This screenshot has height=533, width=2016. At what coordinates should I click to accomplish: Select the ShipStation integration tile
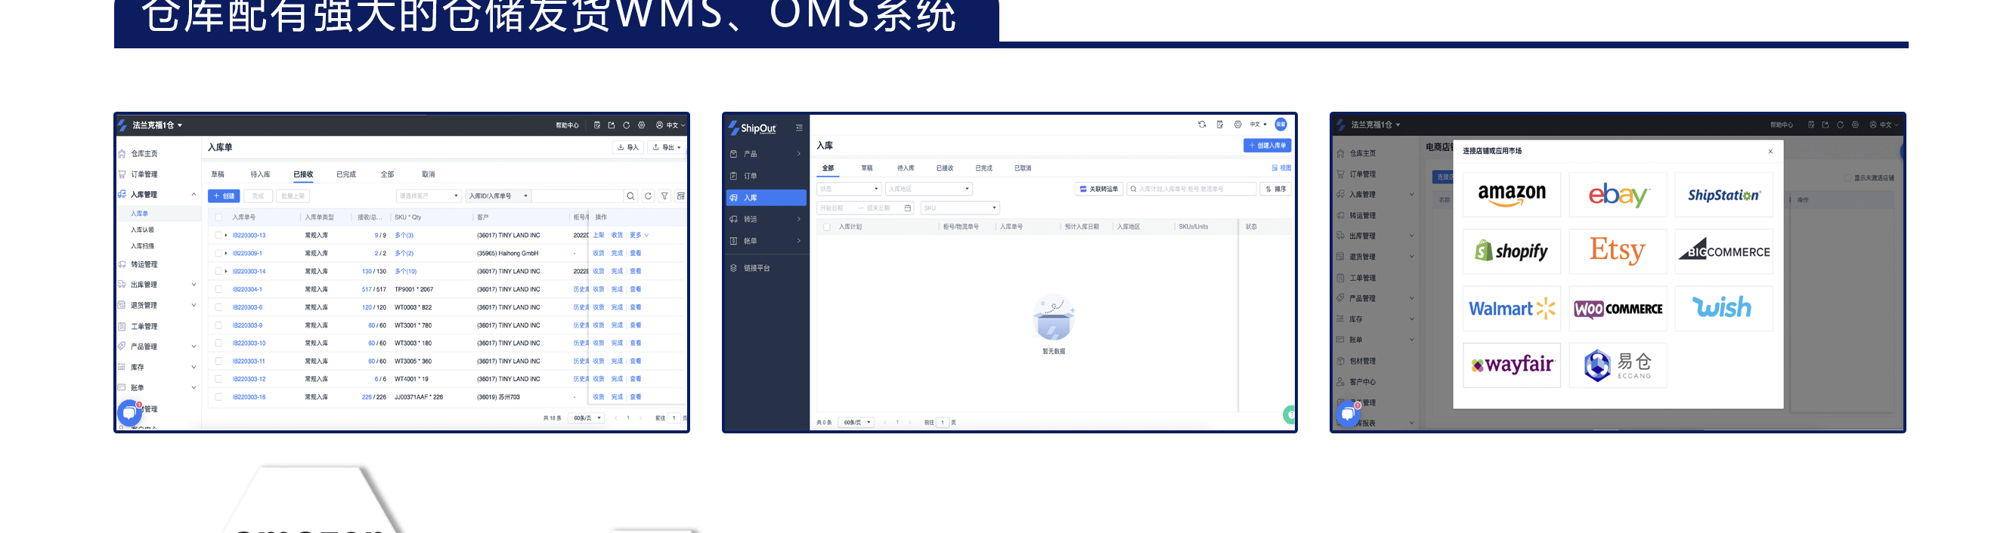[x=1724, y=195]
